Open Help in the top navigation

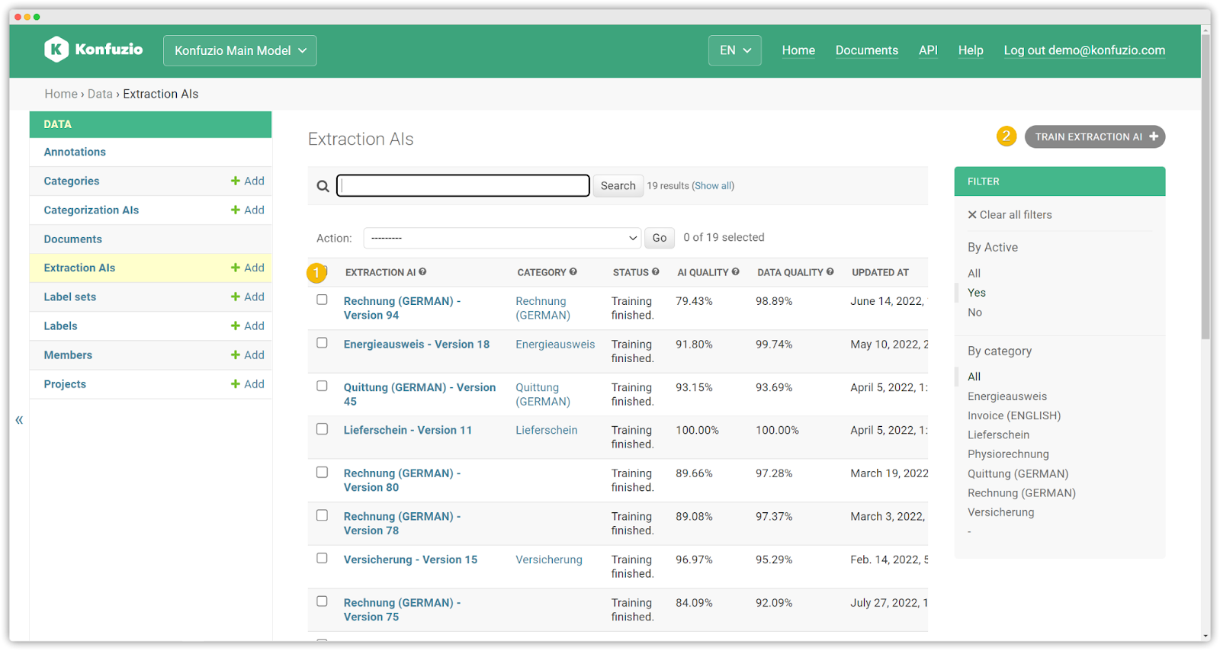point(971,50)
